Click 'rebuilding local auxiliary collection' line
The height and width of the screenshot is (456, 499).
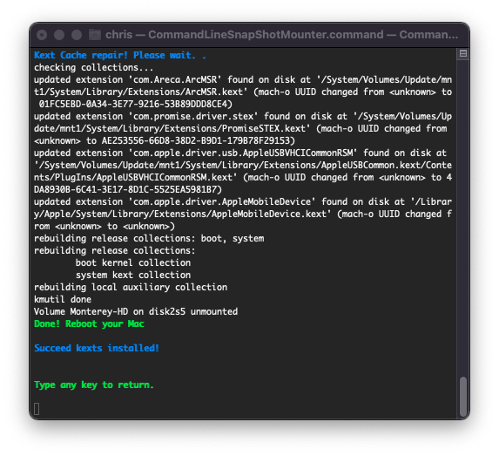pos(131,287)
